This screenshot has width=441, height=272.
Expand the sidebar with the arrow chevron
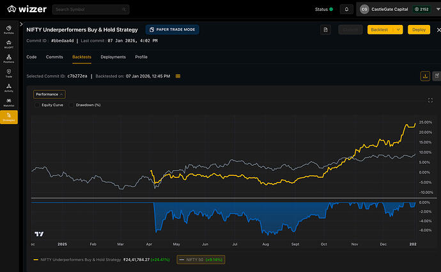(21, 24)
